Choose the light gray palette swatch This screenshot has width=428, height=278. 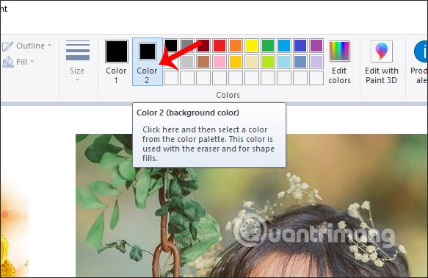tap(187, 62)
